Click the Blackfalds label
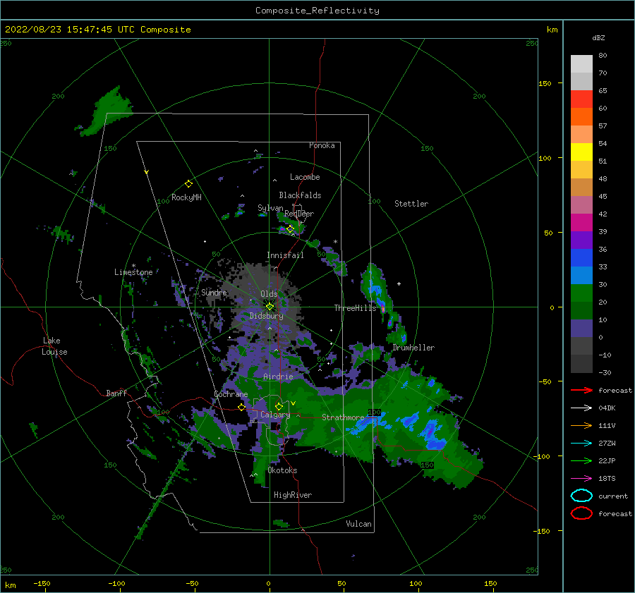The image size is (635, 593). coord(300,195)
